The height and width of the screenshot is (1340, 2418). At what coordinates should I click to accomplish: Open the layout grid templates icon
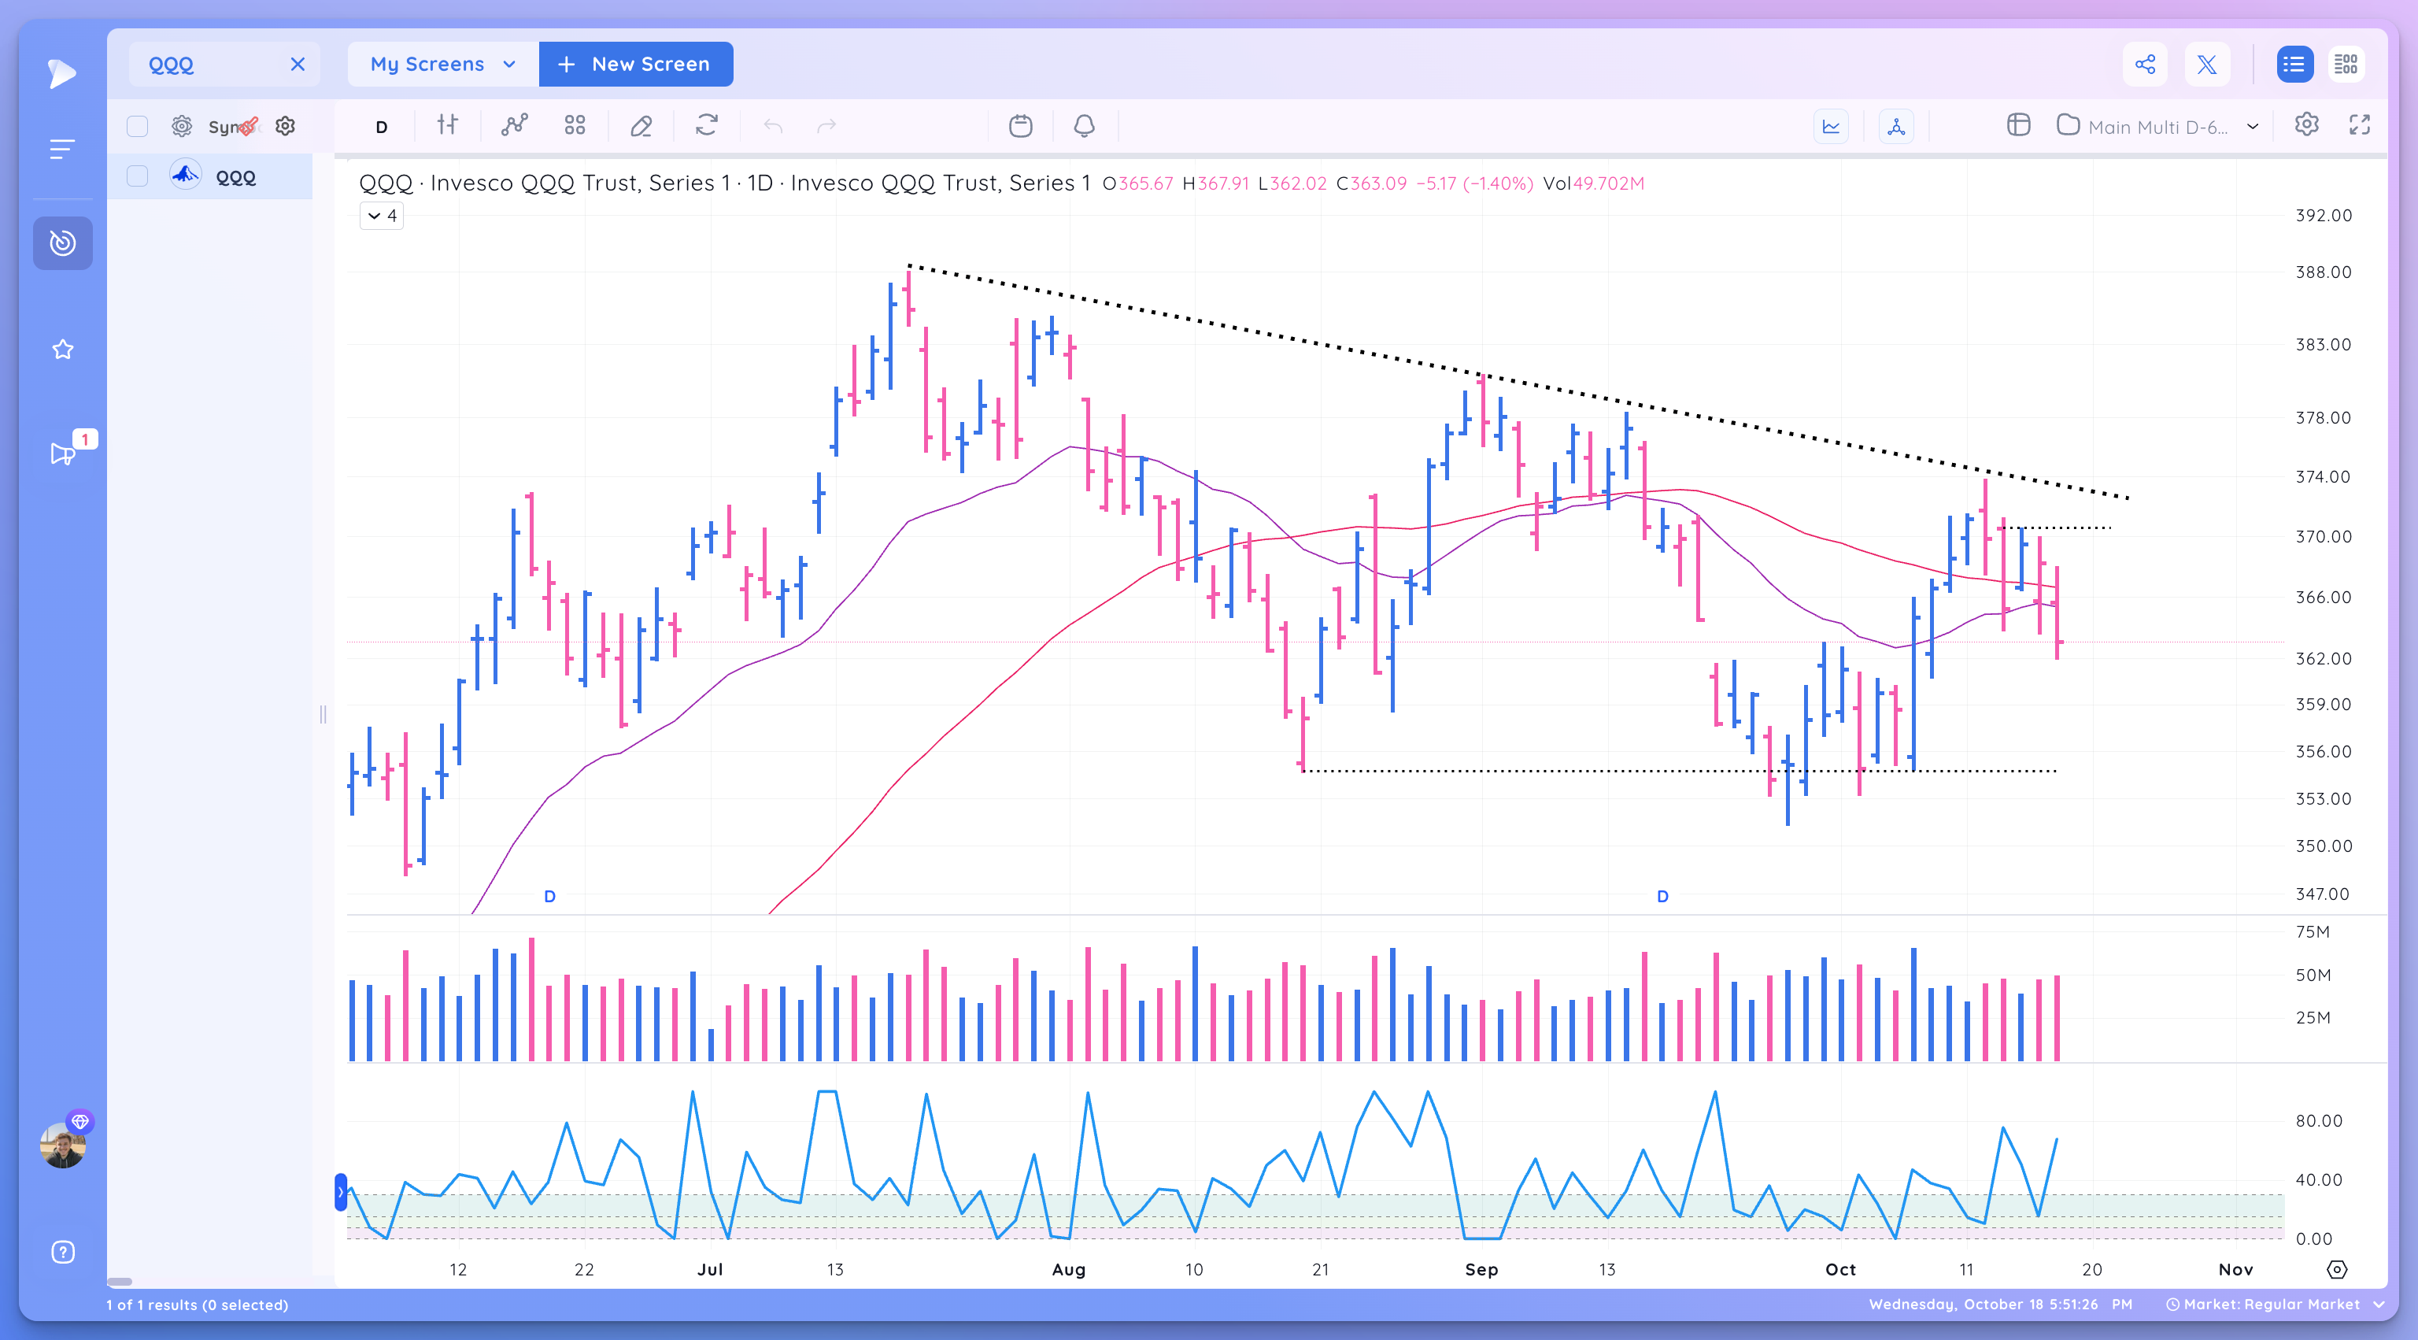(575, 125)
